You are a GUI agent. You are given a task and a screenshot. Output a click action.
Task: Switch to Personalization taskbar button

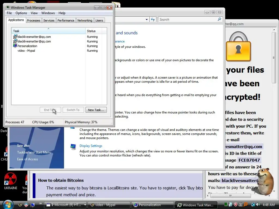[x=152, y=205]
